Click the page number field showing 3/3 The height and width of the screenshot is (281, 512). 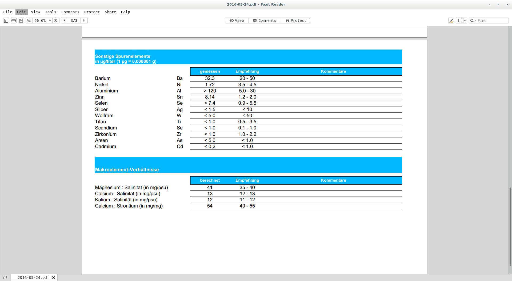[x=74, y=21]
